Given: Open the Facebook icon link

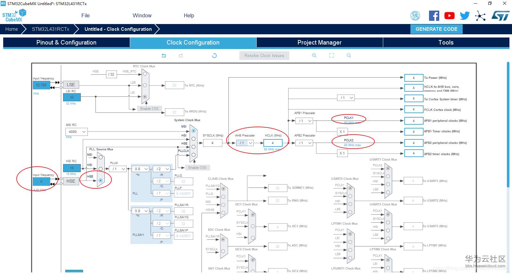Looking at the screenshot, I should pos(434,16).
